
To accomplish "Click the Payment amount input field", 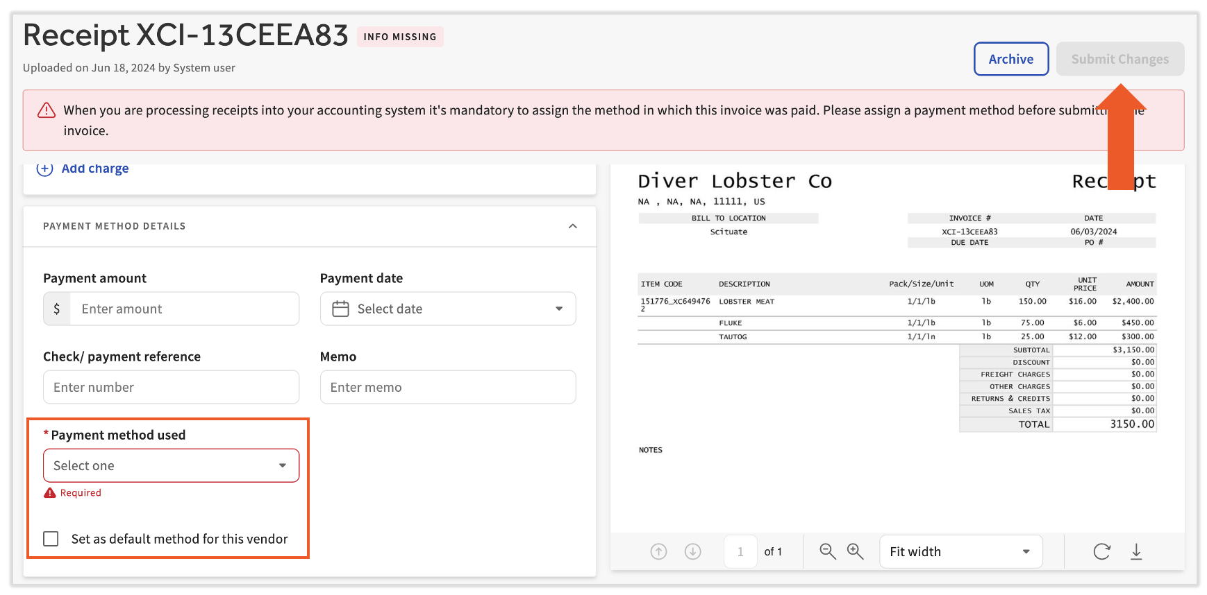I will coord(184,309).
